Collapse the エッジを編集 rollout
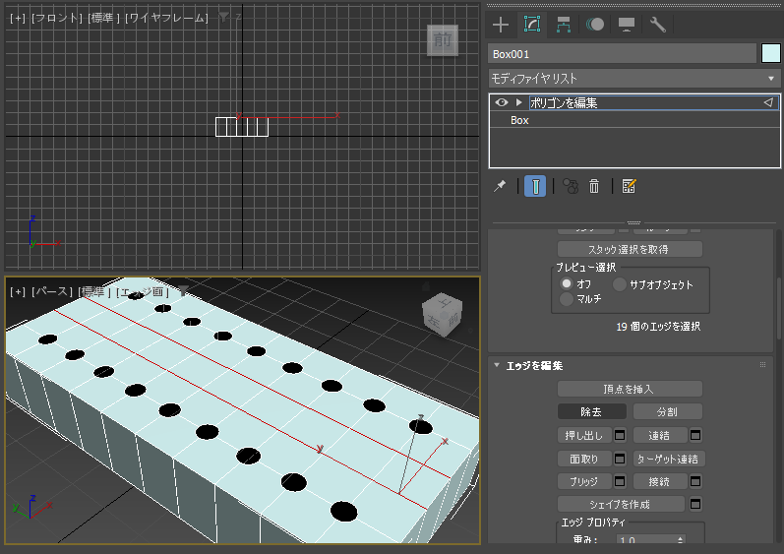Viewport: 784px width, 554px height. pyautogui.click(x=497, y=365)
